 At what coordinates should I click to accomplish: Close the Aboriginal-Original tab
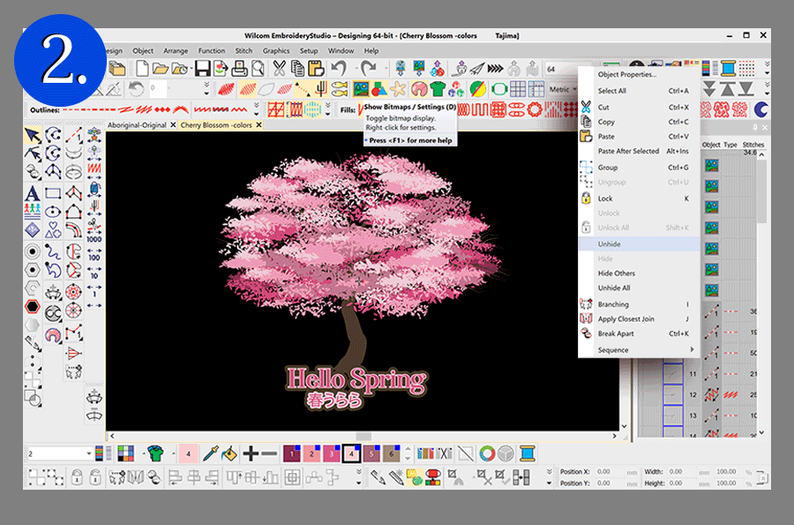[x=173, y=125]
